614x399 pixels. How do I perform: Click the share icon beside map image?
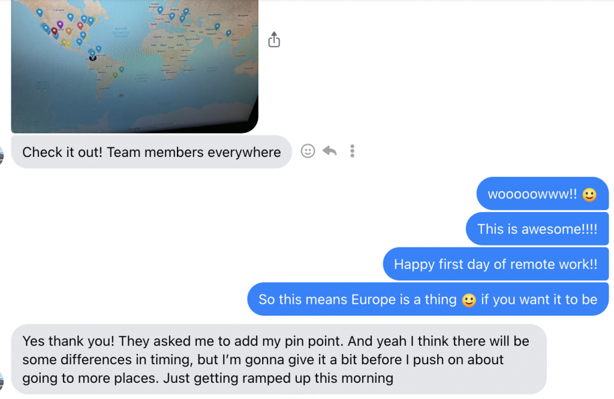[273, 40]
